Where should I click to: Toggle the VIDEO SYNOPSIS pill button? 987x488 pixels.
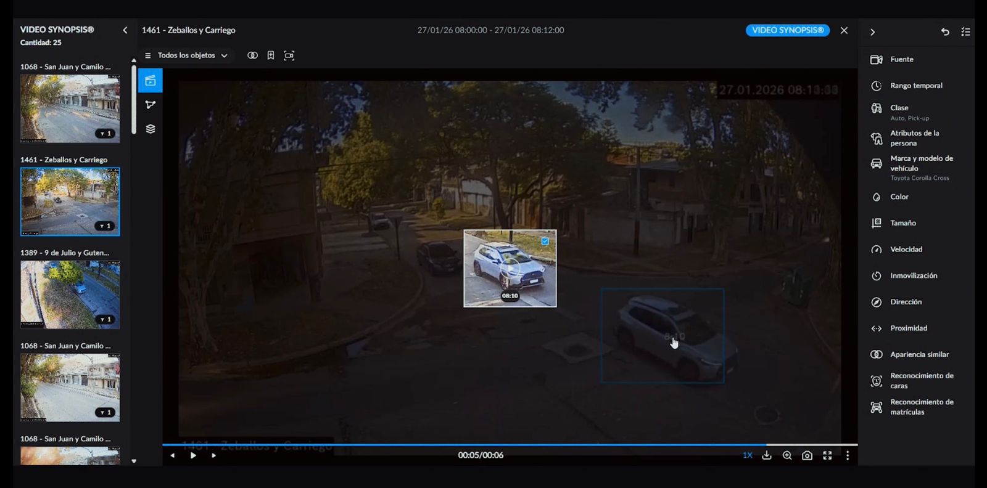click(787, 30)
